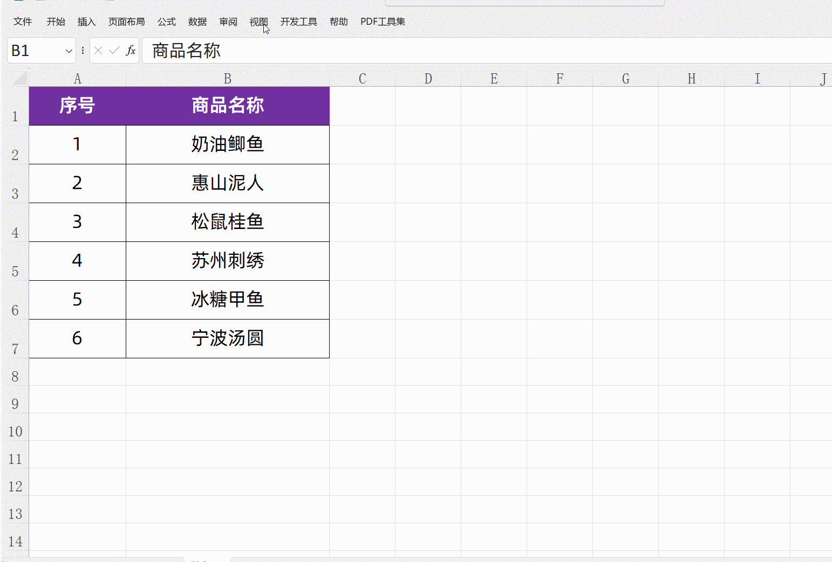The height and width of the screenshot is (562, 832).
Task: Switch to the 开始 ribbon tab
Action: point(56,22)
